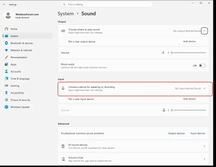Viewport: 216px width, 167px height.
Task: Click the Home house icon
Action: (7, 29)
